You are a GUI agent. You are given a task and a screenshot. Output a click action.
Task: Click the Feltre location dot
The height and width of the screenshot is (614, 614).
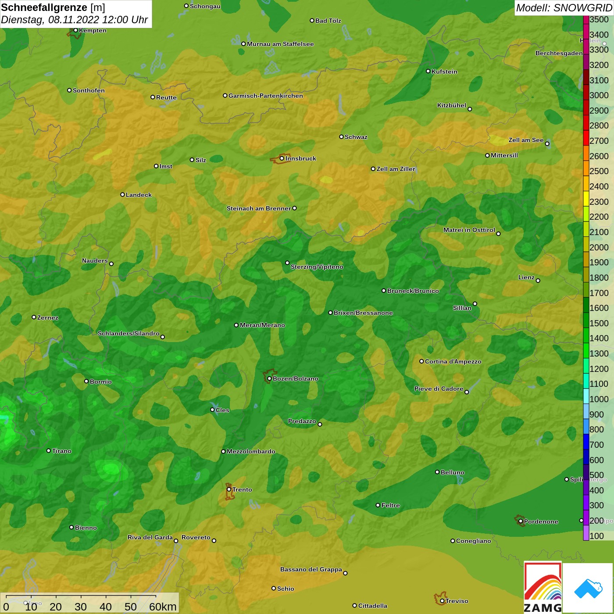click(x=378, y=505)
